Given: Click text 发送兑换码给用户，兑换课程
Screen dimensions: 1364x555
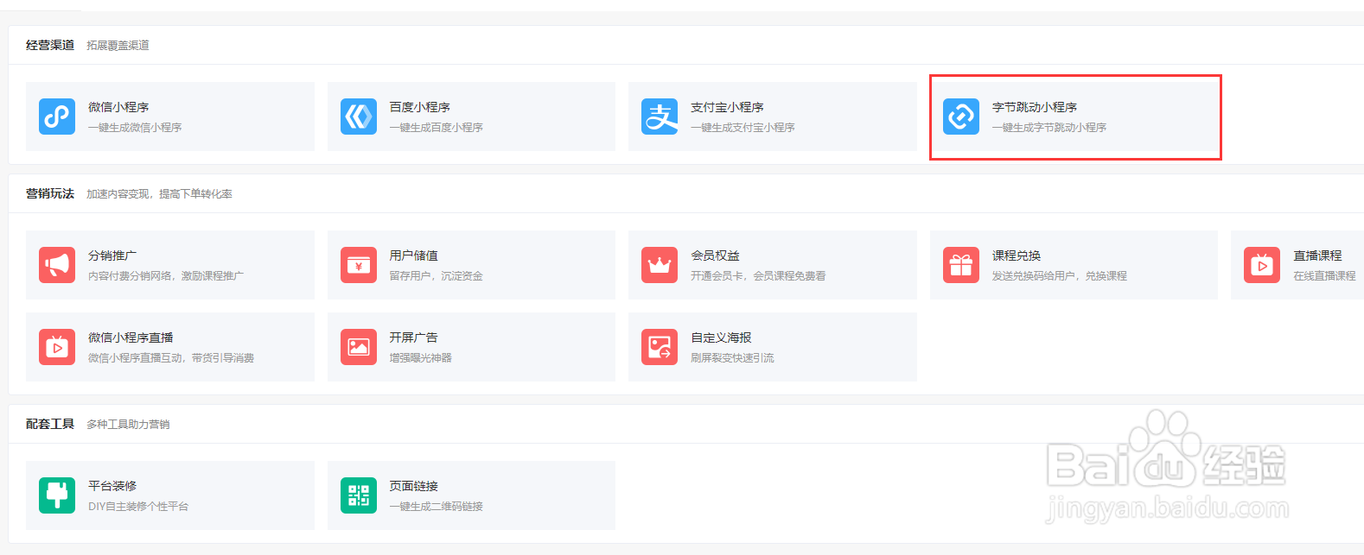Looking at the screenshot, I should (1060, 276).
